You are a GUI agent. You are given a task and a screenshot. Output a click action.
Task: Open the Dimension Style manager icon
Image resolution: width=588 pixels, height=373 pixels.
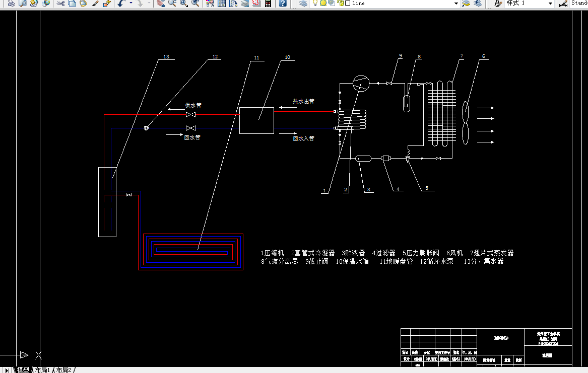pyautogui.click(x=563, y=4)
